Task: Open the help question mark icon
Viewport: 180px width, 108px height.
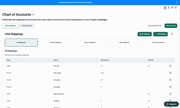Action: (x=175, y=7)
